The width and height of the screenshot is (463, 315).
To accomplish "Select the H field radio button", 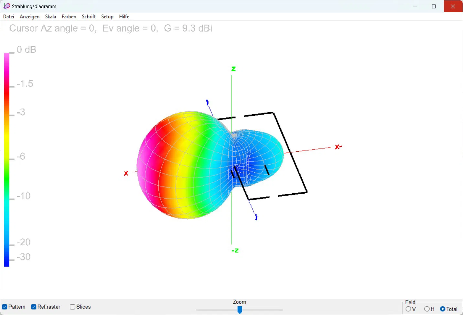I will pos(427,309).
